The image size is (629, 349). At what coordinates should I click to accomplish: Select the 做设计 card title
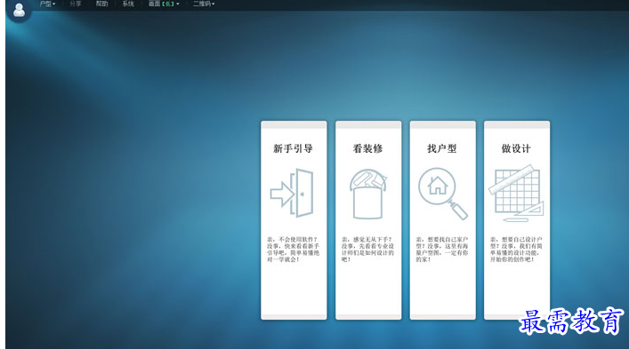point(516,149)
